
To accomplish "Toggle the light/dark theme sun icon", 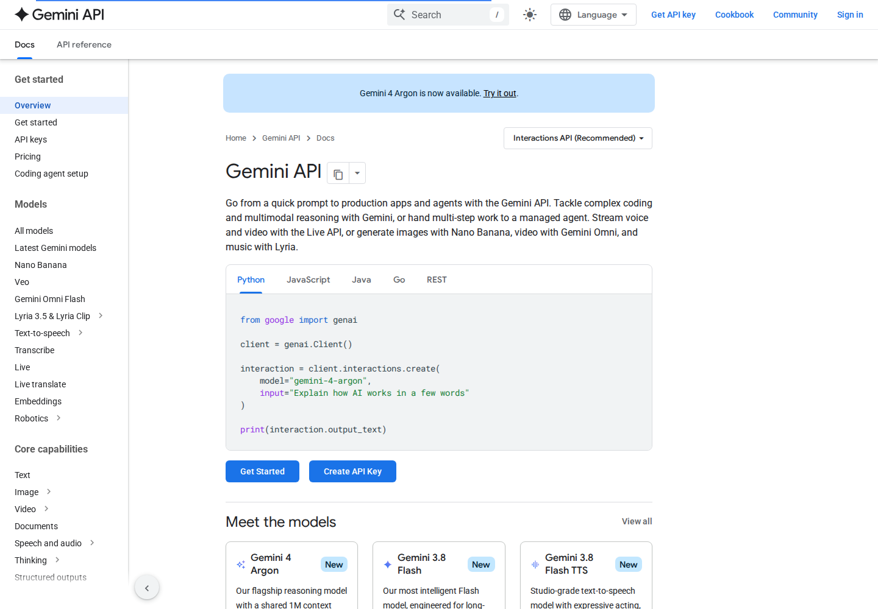I will click(x=530, y=15).
